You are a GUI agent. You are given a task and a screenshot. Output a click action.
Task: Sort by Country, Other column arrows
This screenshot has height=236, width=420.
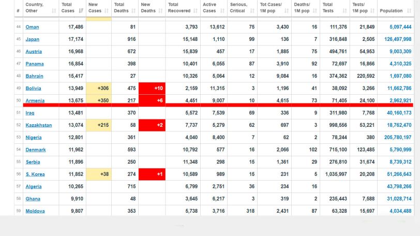(54, 11)
